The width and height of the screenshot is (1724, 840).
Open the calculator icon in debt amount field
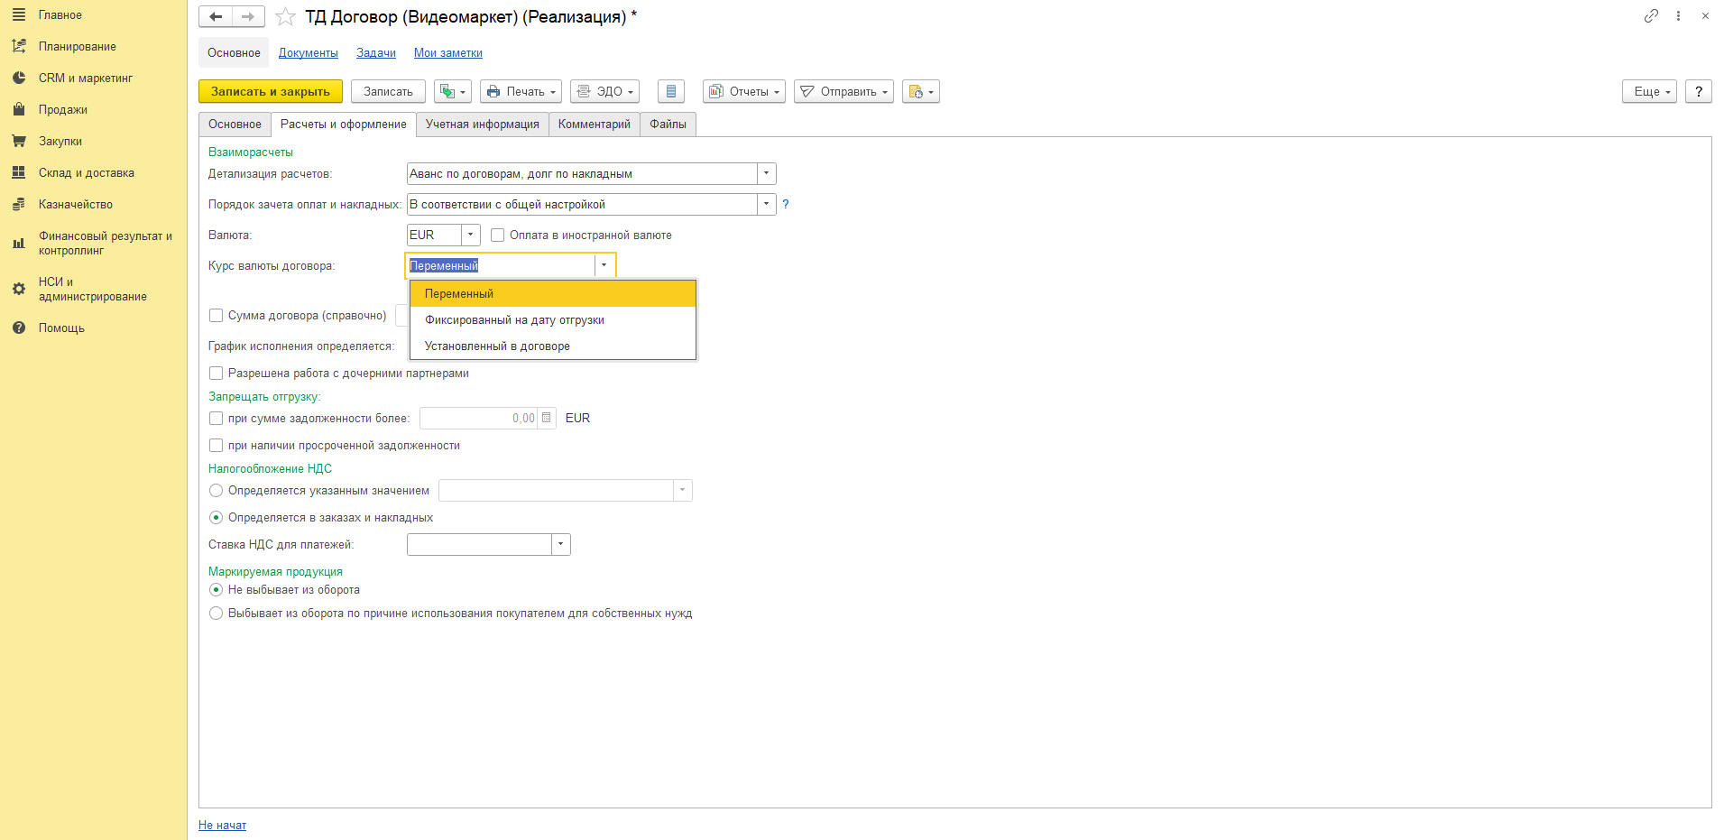coord(547,418)
